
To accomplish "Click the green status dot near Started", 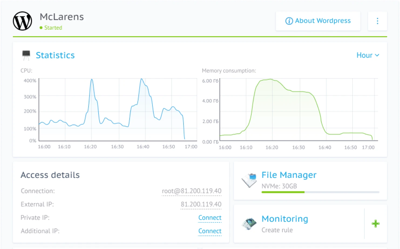I will [x=41, y=28].
